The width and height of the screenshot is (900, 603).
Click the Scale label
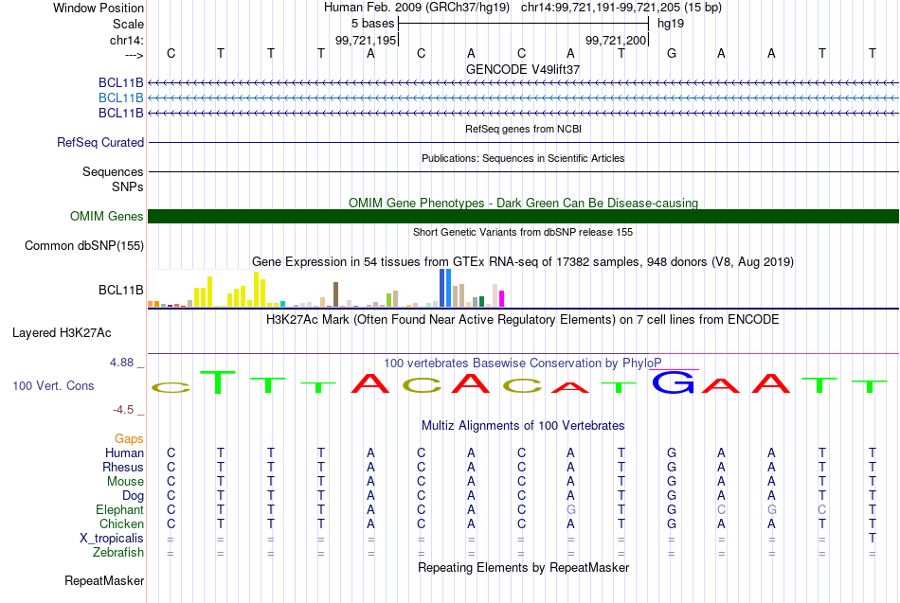coord(128,24)
